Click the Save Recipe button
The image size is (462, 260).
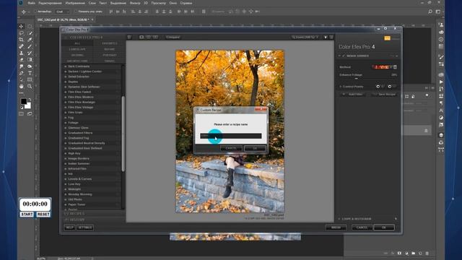[385, 95]
